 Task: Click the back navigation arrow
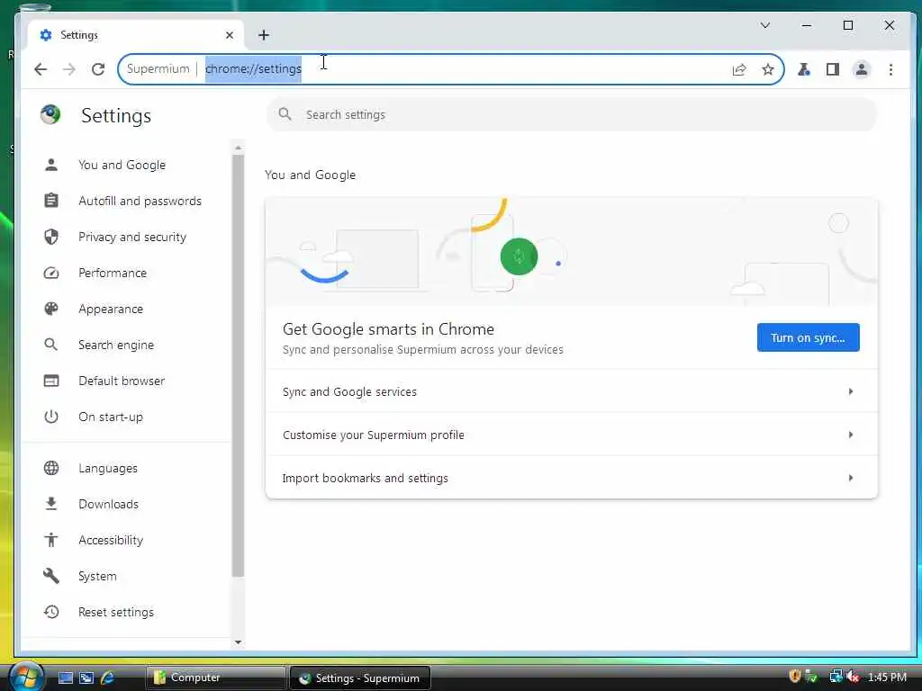pyautogui.click(x=40, y=69)
